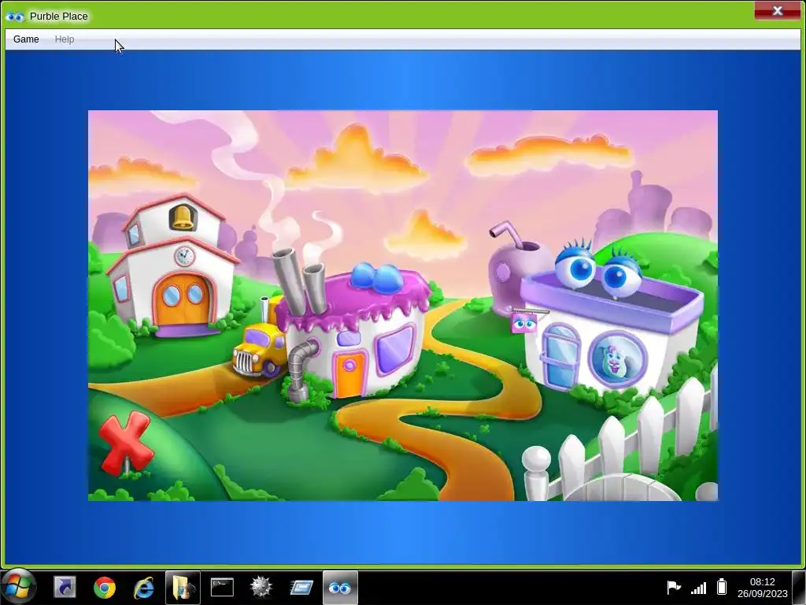Click the red X exit sign
Screen dimensions: 806x605
pos(126,444)
